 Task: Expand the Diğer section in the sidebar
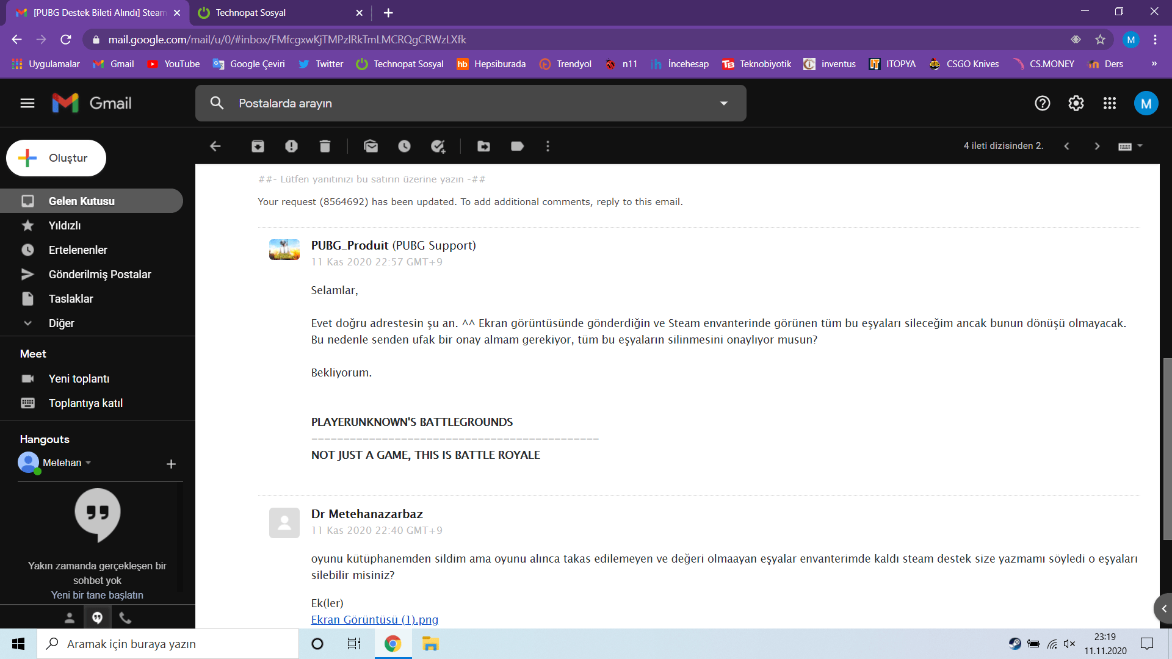pos(61,323)
